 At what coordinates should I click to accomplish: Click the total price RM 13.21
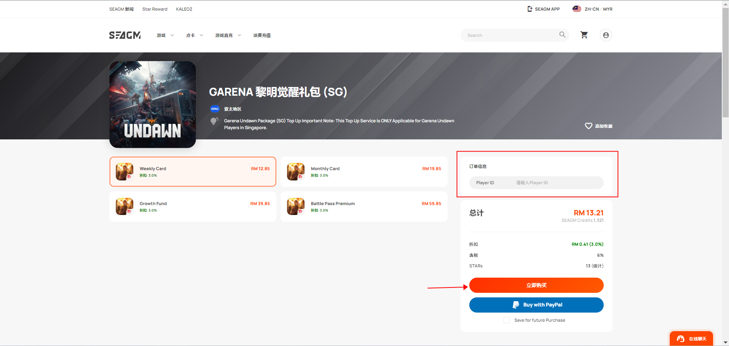[x=589, y=213]
